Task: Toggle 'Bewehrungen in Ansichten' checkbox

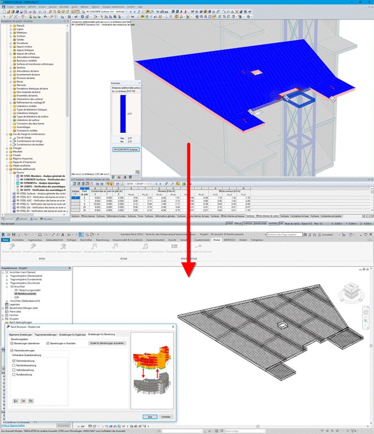Action: (x=48, y=343)
